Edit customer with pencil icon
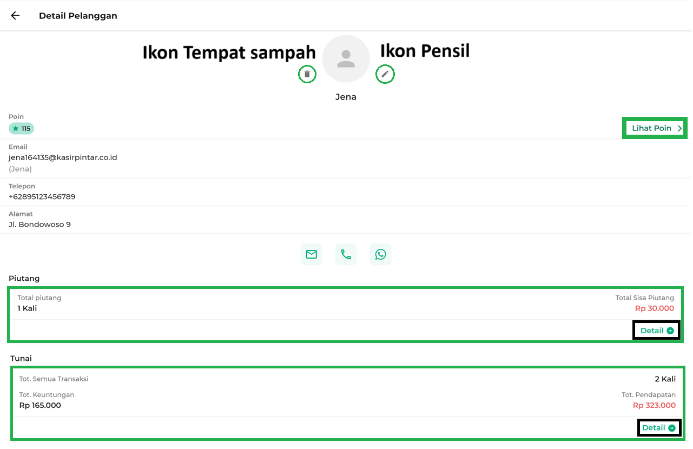This screenshot has height=449, width=693. coord(385,74)
